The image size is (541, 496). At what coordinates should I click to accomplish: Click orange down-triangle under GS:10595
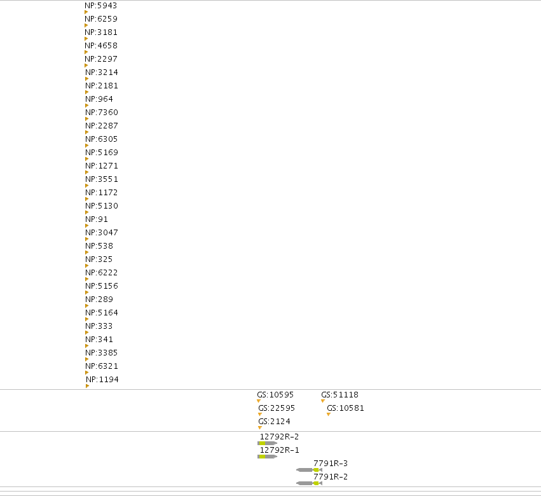tap(259, 401)
